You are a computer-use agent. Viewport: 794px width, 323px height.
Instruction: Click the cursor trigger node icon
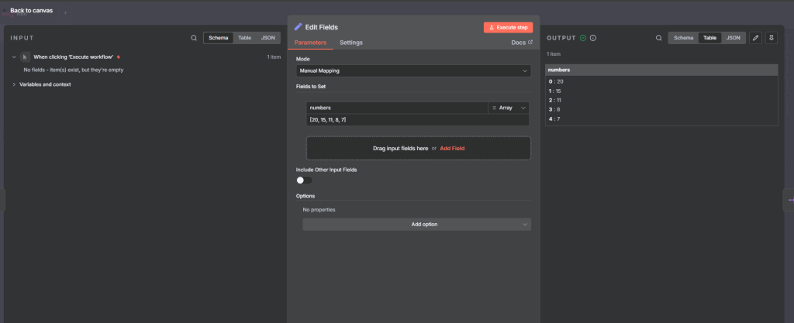coord(26,57)
